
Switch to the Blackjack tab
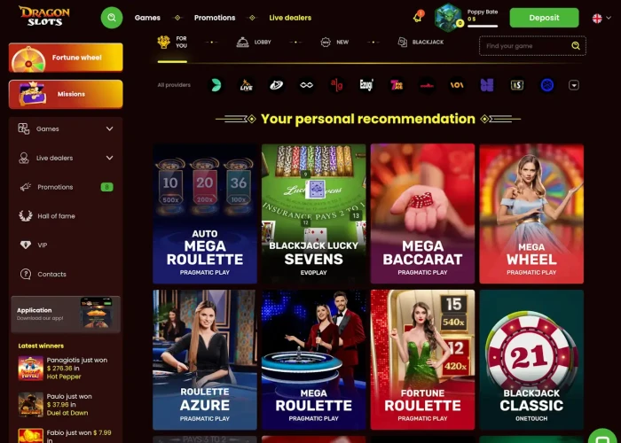421,42
